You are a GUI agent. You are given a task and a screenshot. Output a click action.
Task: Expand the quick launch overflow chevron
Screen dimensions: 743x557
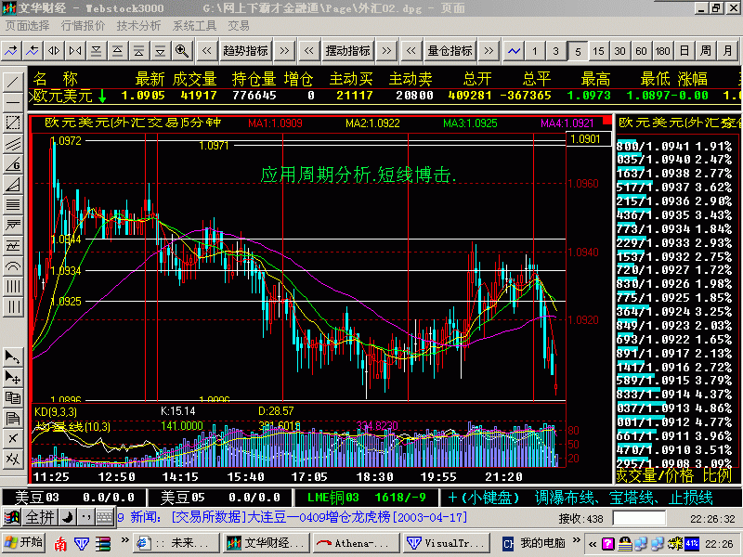(x=124, y=540)
